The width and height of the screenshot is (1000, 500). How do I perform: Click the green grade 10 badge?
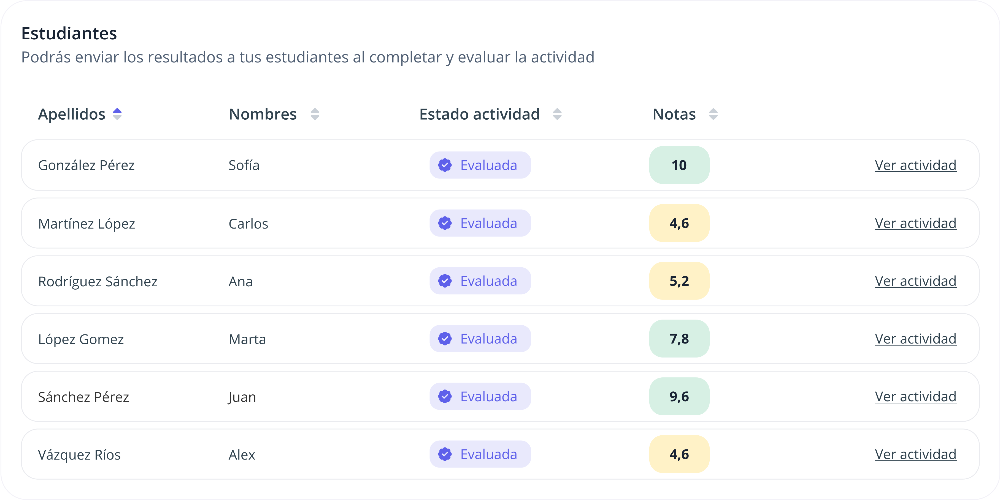[679, 165]
